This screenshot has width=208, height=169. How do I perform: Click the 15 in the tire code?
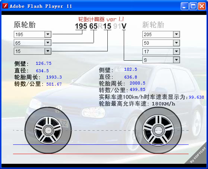click(107, 26)
